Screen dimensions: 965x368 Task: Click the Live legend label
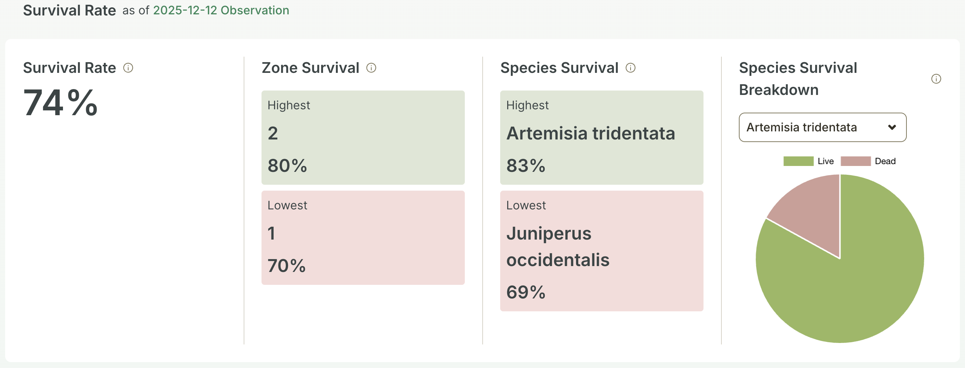click(x=826, y=161)
